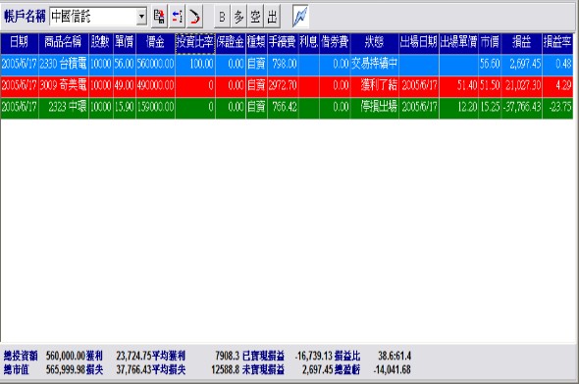Click the 100.00 investment ratio cell
This screenshot has height=384, width=579.
coord(195,64)
